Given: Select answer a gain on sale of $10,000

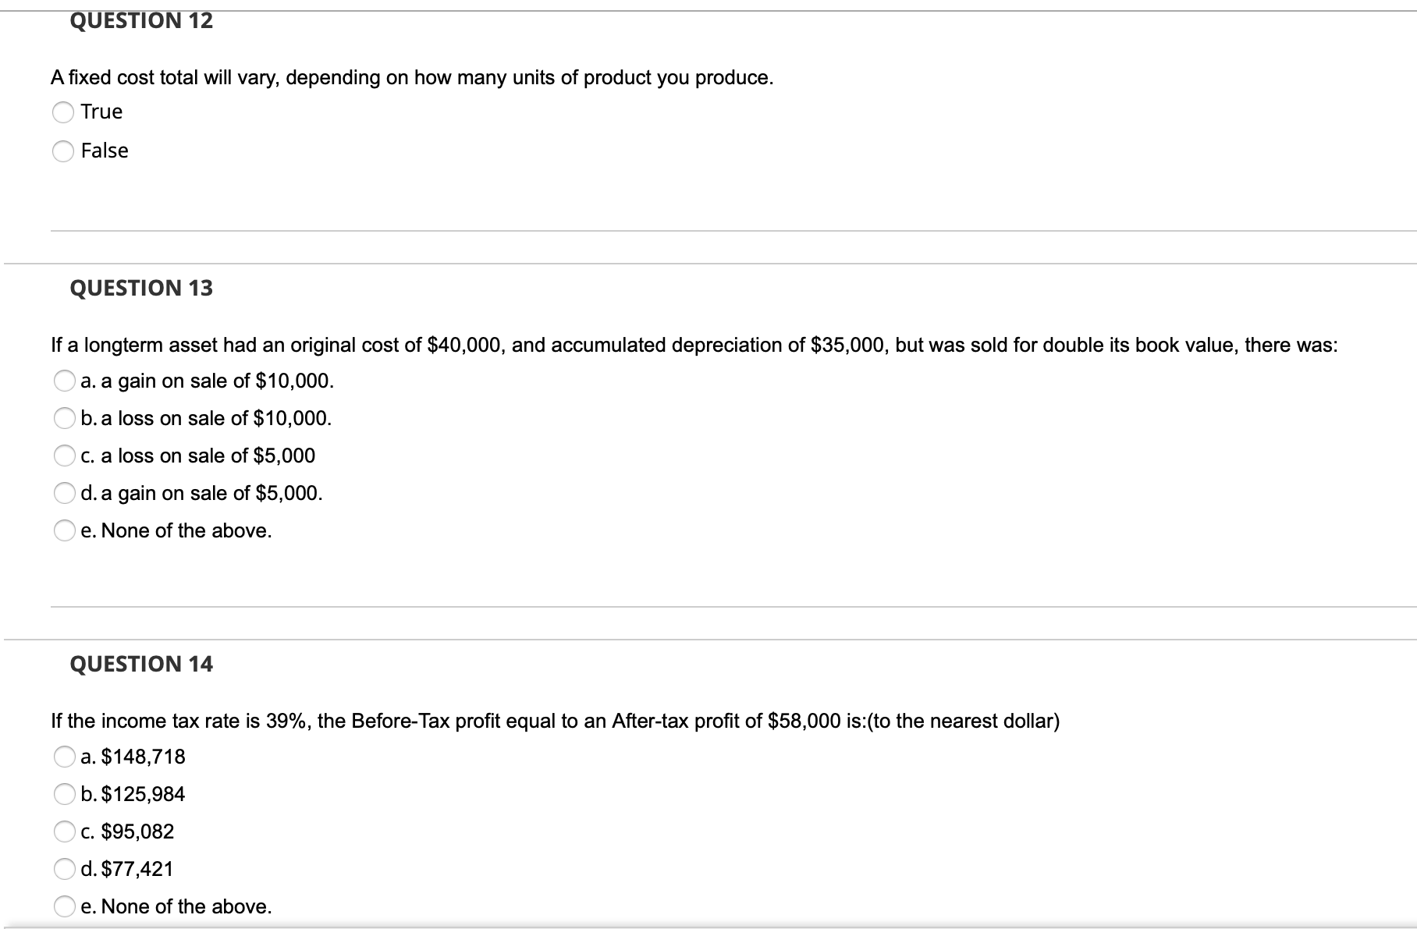Looking at the screenshot, I should click(x=64, y=381).
